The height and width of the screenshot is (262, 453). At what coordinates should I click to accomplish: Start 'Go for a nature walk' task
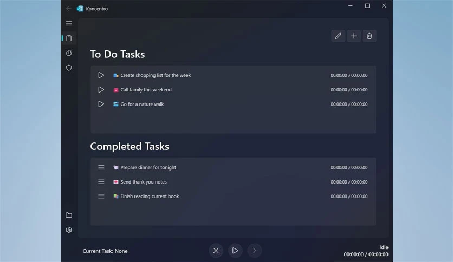[x=101, y=104]
